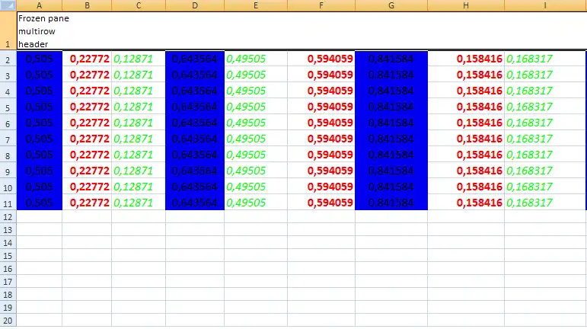Image resolution: width=587 pixels, height=329 pixels.
Task: Click cell G2 with value 0,841584
Action: 391,59
